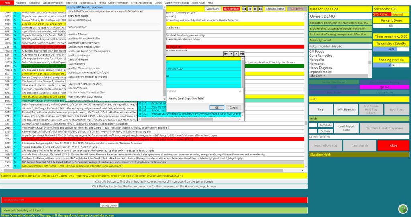Click the next-record arrow in the top toolbar
Screen dimensions: 411x217
(x=255, y=9)
